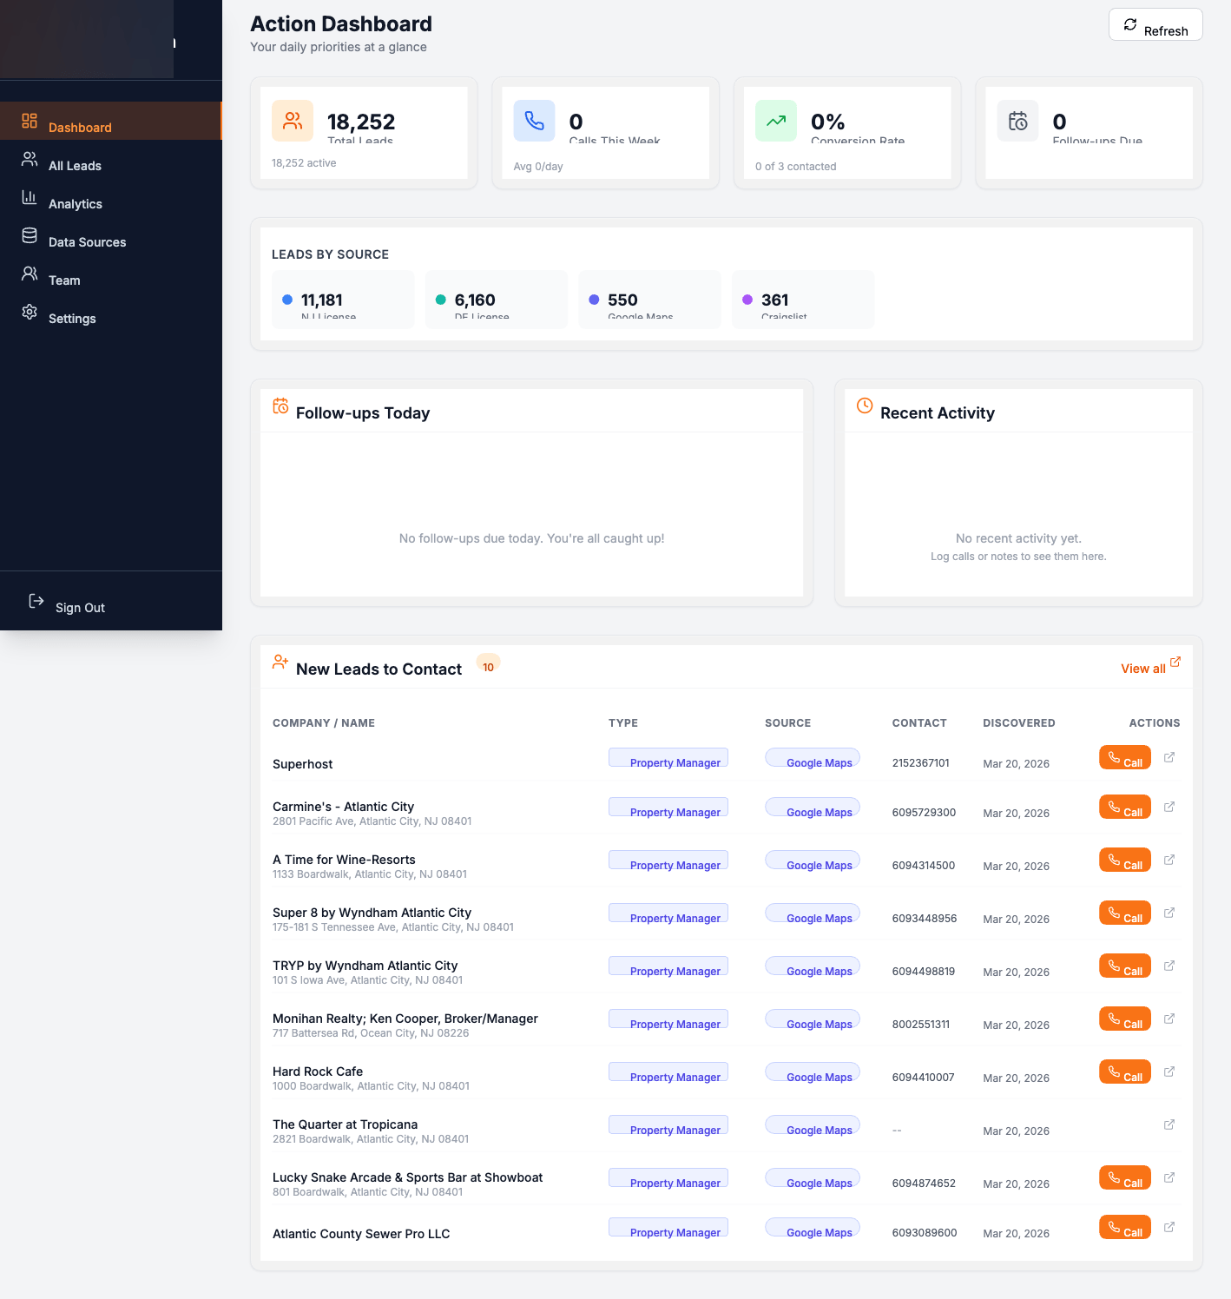Open the Analytics section from the sidebar
This screenshot has height=1299, width=1231.
click(x=75, y=203)
